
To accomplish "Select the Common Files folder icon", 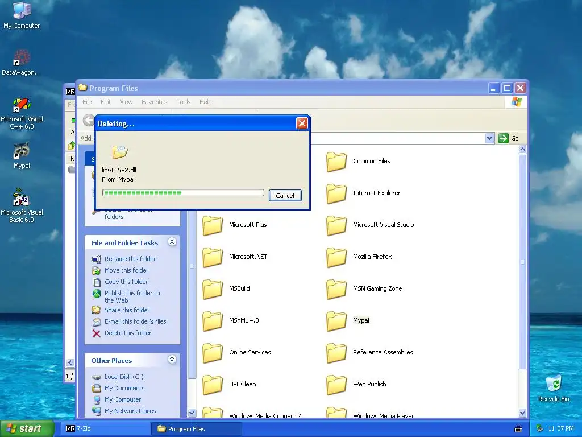I will (336, 161).
